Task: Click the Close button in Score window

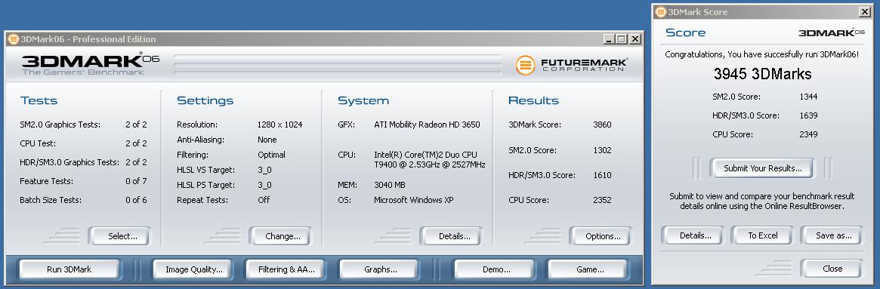Action: tap(831, 269)
